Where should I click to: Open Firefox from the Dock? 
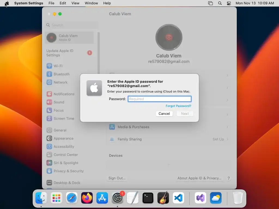pos(87,198)
